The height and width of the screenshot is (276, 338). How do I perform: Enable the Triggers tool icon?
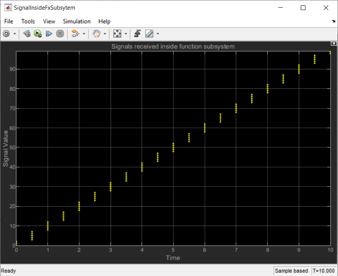pyautogui.click(x=137, y=34)
